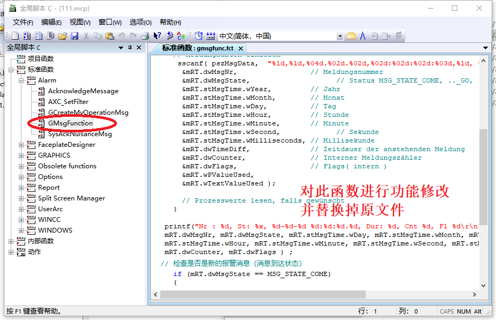Image resolution: width=496 pixels, height=320 pixels.
Task: Expand the 内部函数 tree node
Action: point(11,241)
